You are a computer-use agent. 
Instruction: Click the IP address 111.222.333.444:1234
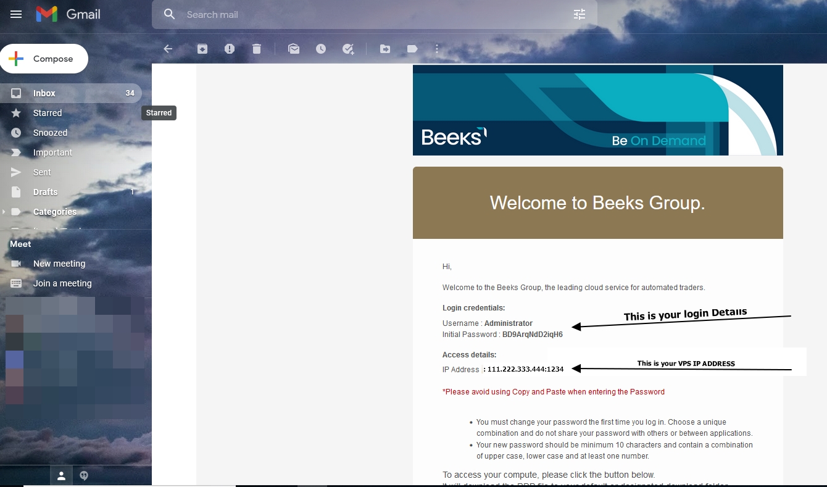[525, 369]
